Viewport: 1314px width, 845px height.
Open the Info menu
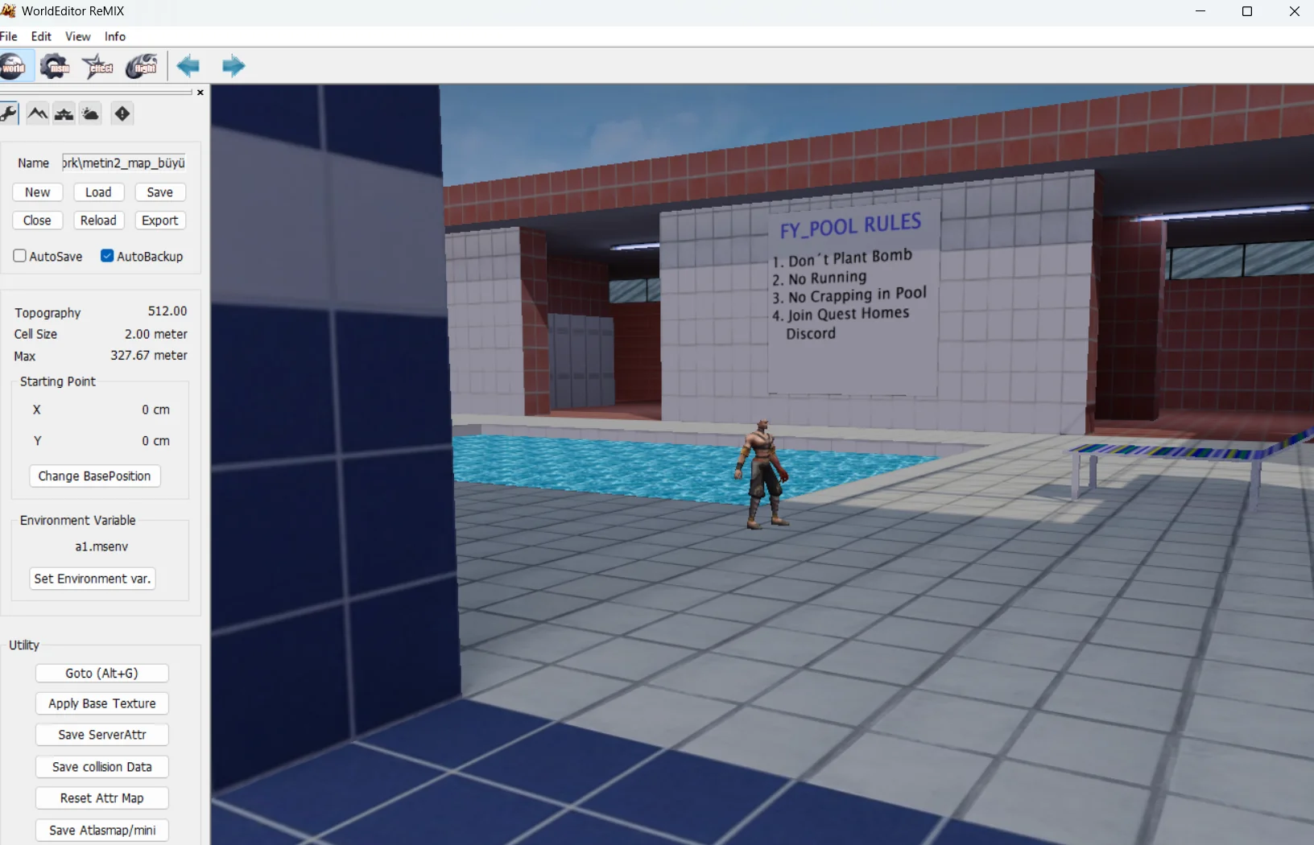click(115, 36)
